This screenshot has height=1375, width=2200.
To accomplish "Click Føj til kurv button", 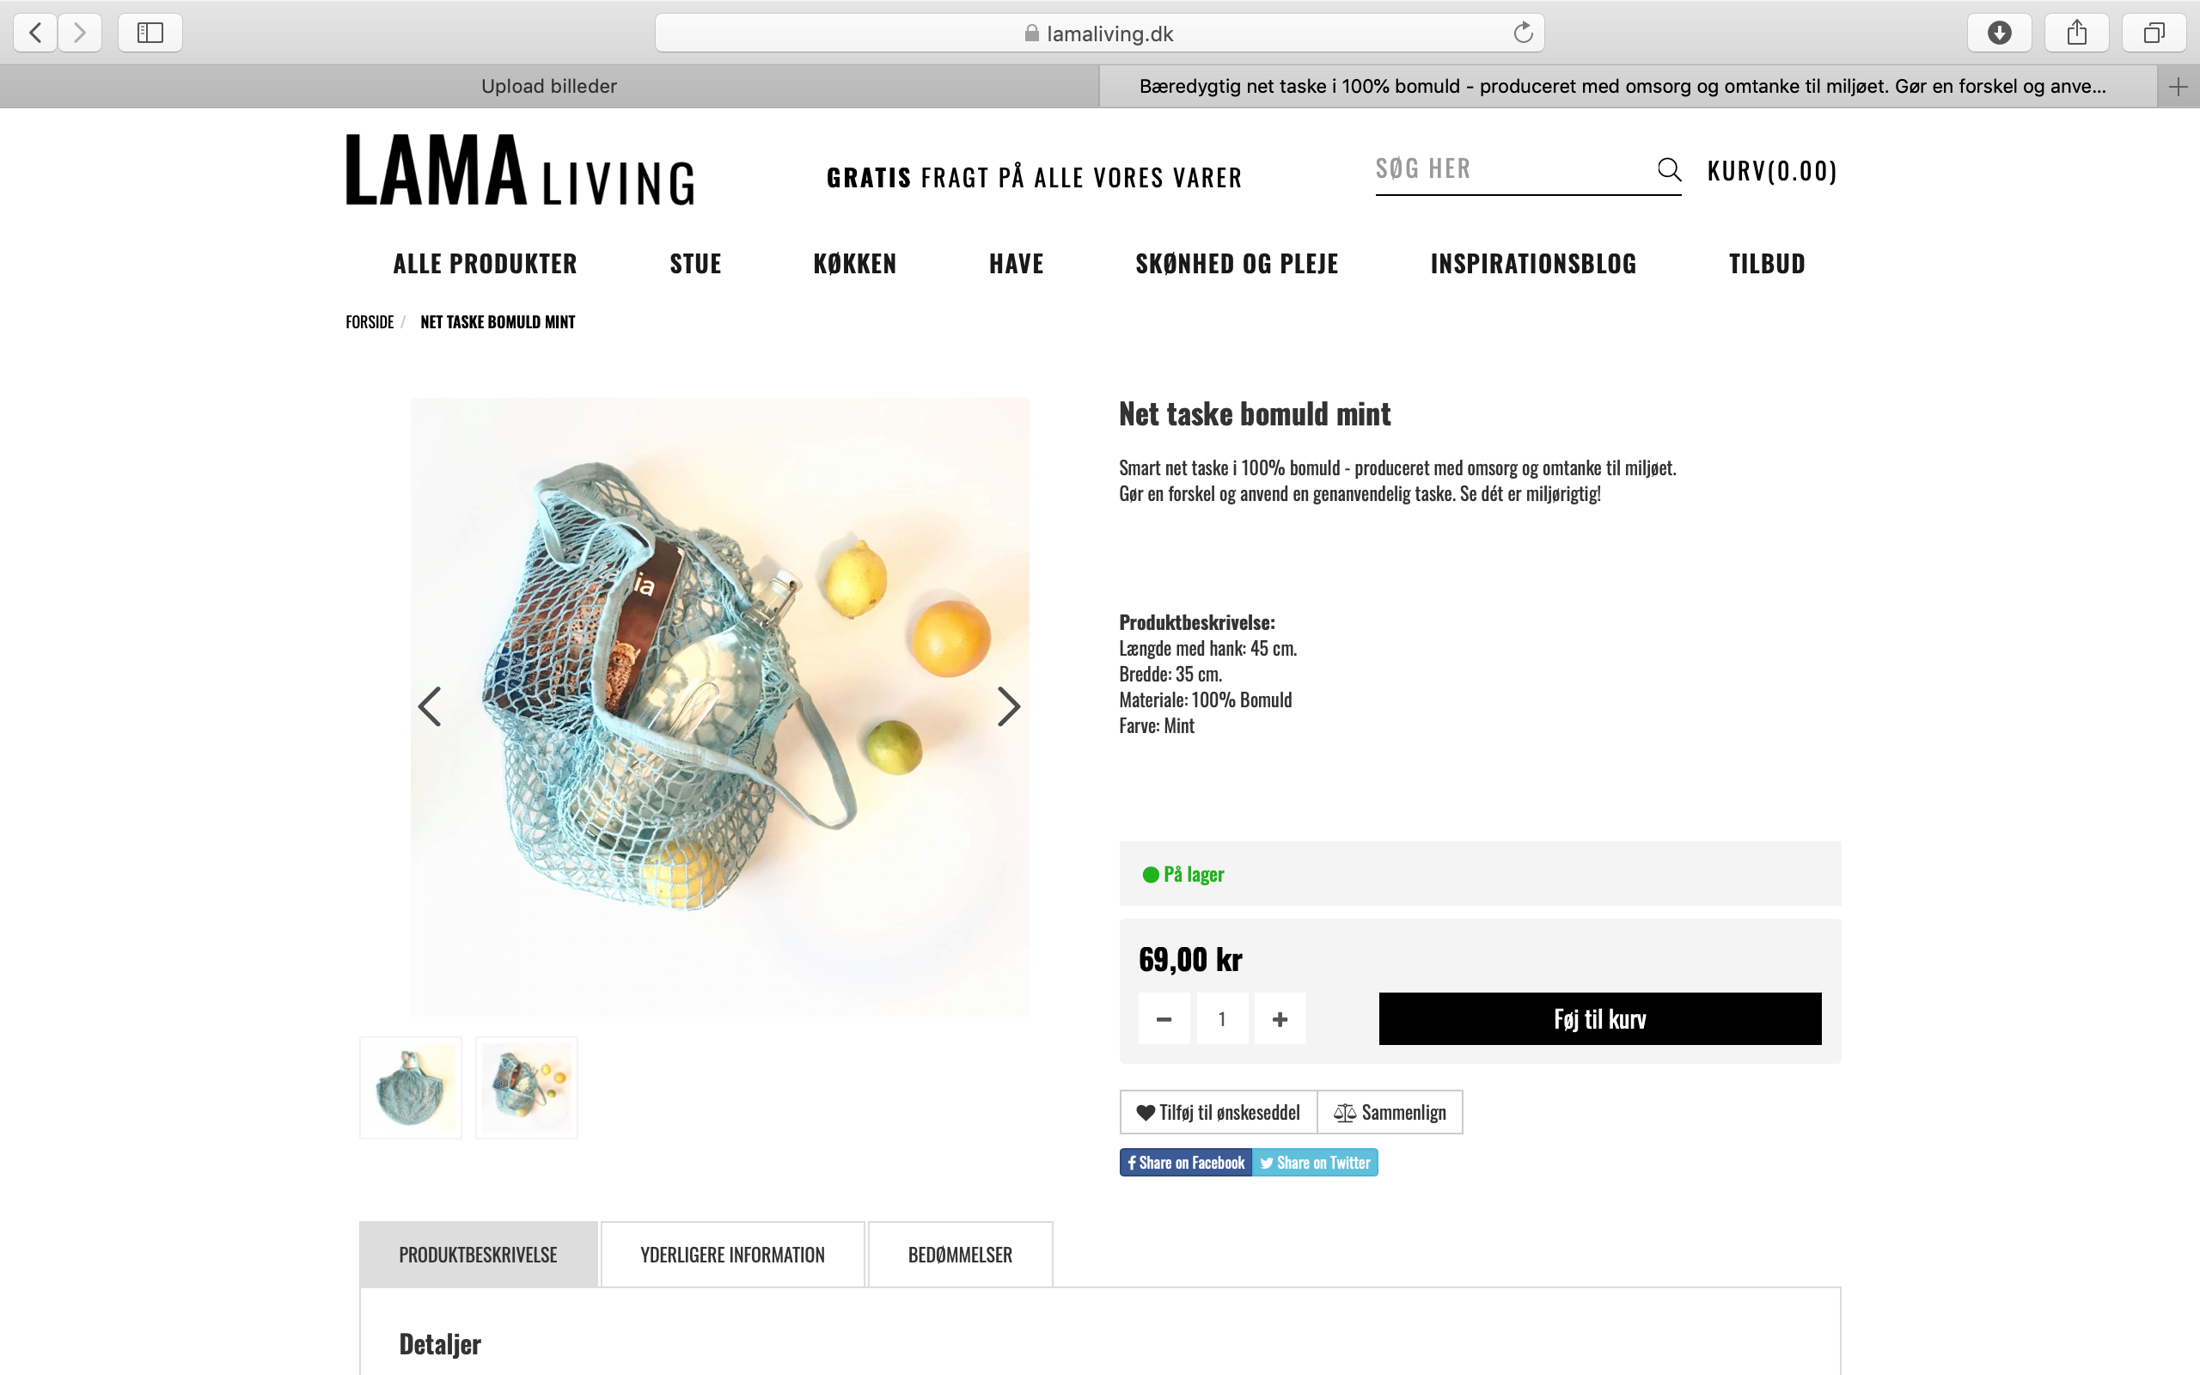I will pos(1599,1019).
